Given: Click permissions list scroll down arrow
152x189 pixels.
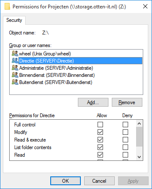Looking at the screenshot, I should coord(139,157).
